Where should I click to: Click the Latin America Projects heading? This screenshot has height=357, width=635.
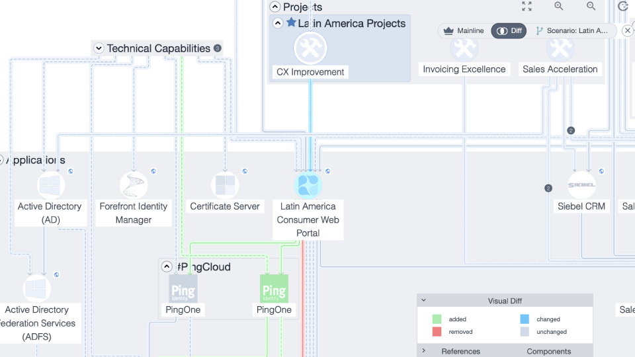click(351, 24)
